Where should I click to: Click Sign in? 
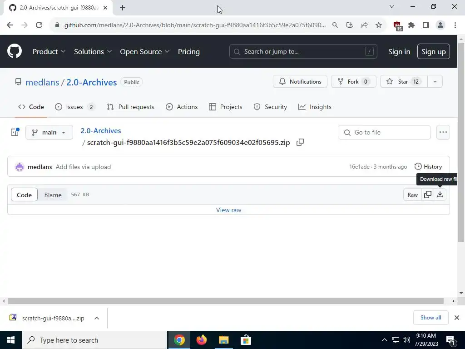click(x=399, y=51)
